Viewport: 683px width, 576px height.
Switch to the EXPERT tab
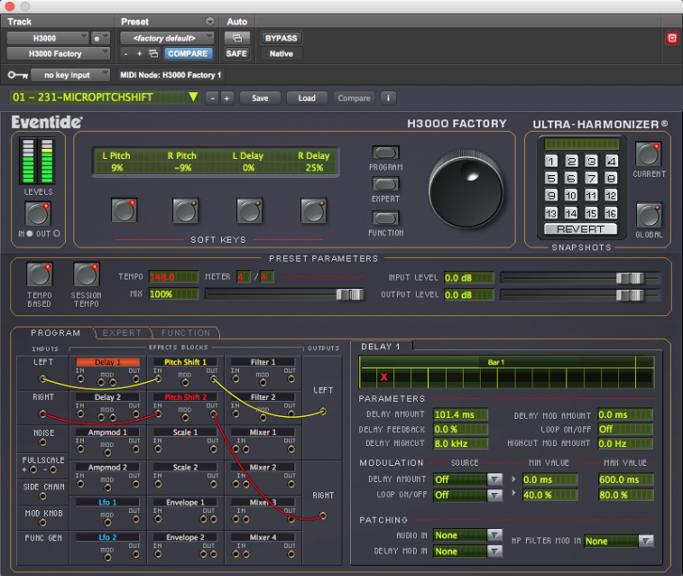point(122,333)
